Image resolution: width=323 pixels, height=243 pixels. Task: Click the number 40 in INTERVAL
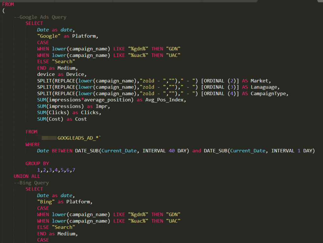point(172,151)
